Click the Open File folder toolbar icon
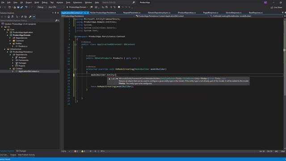Viewport: 286px width, 161px height. coord(15,7)
